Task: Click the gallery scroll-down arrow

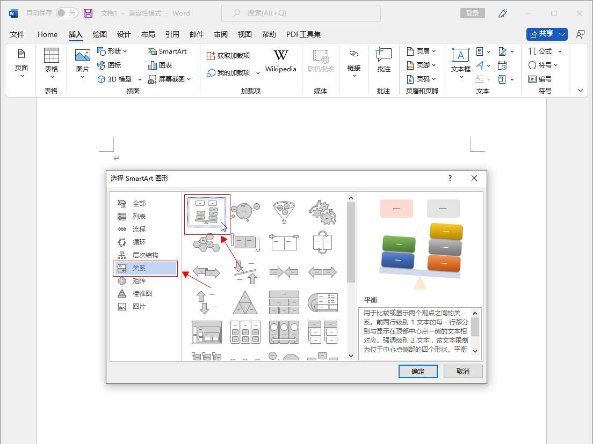Action: click(351, 356)
